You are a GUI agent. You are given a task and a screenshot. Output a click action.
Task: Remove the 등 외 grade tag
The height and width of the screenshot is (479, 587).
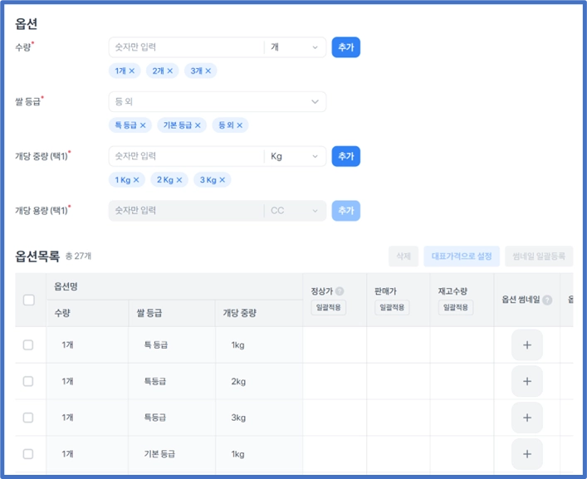pos(240,125)
